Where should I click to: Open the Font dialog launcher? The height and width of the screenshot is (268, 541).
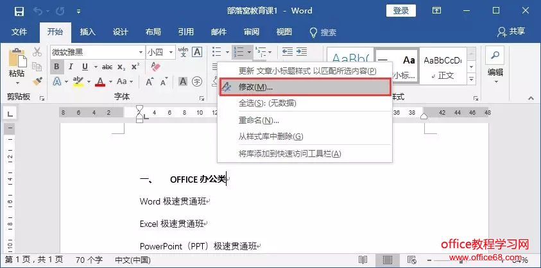coord(202,98)
